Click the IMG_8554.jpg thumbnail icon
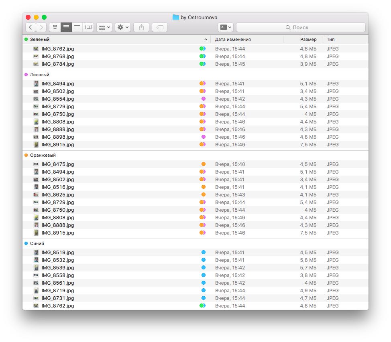391x342 pixels. tap(36, 99)
